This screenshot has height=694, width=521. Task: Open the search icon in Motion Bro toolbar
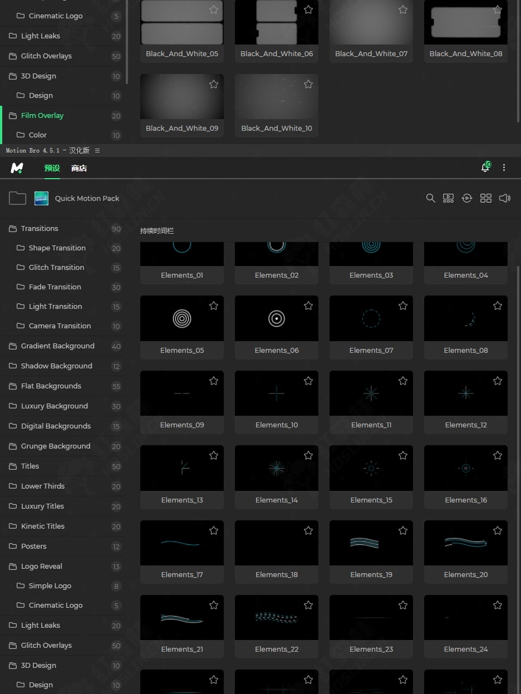coord(430,198)
